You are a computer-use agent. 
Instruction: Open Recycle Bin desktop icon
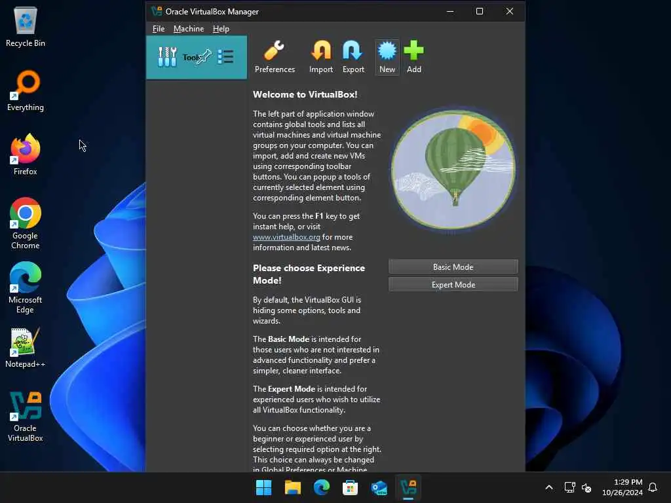pyautogui.click(x=26, y=27)
